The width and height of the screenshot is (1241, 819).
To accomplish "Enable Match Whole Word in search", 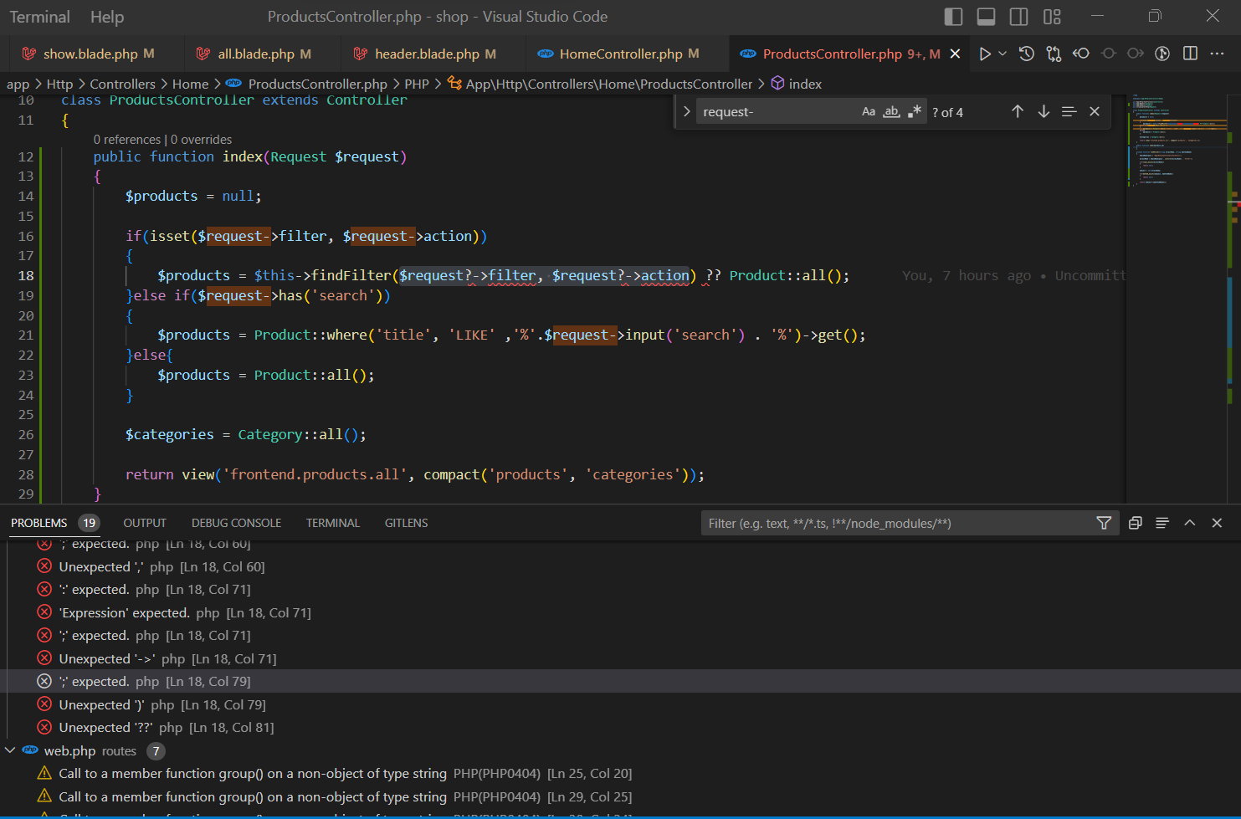I will point(891,110).
